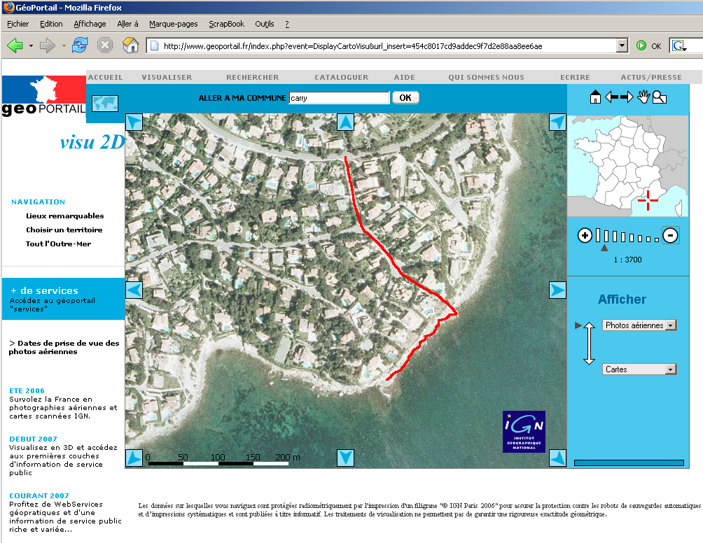This screenshot has height=543, width=703.
Task: Open the Affichage menu
Action: [90, 24]
